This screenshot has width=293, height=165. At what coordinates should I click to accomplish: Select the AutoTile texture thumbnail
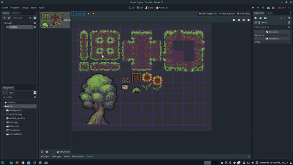55,20
